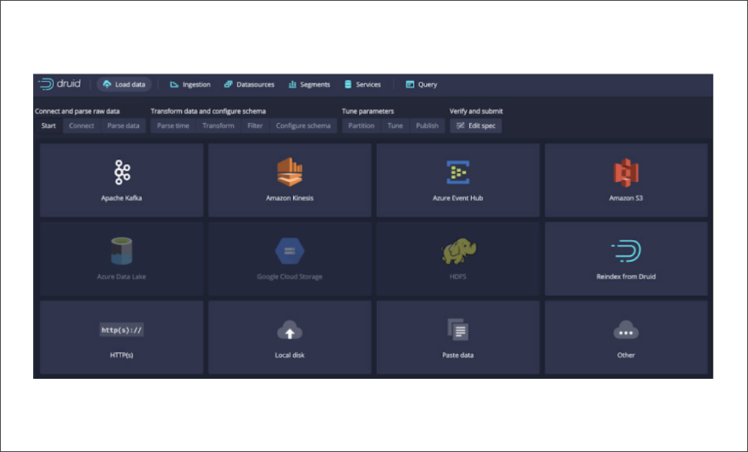Open the Transform step

pos(218,125)
